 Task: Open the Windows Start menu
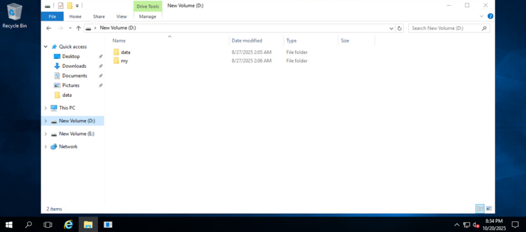[x=9, y=224]
